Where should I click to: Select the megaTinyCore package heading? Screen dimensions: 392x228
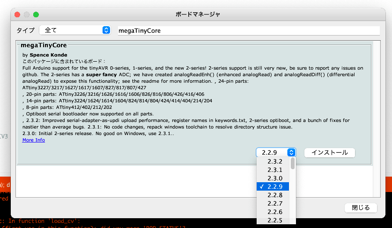[44, 46]
